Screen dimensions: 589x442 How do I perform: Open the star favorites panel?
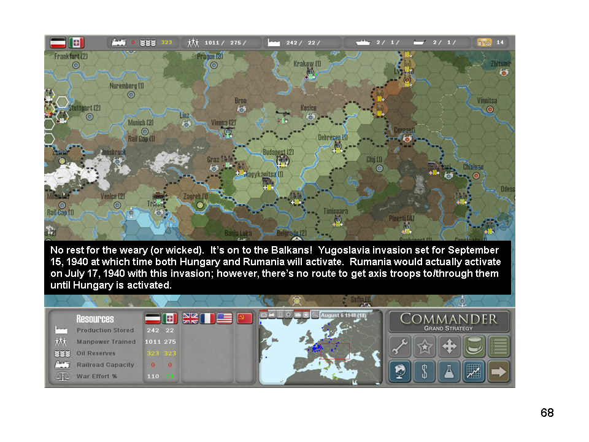click(425, 347)
